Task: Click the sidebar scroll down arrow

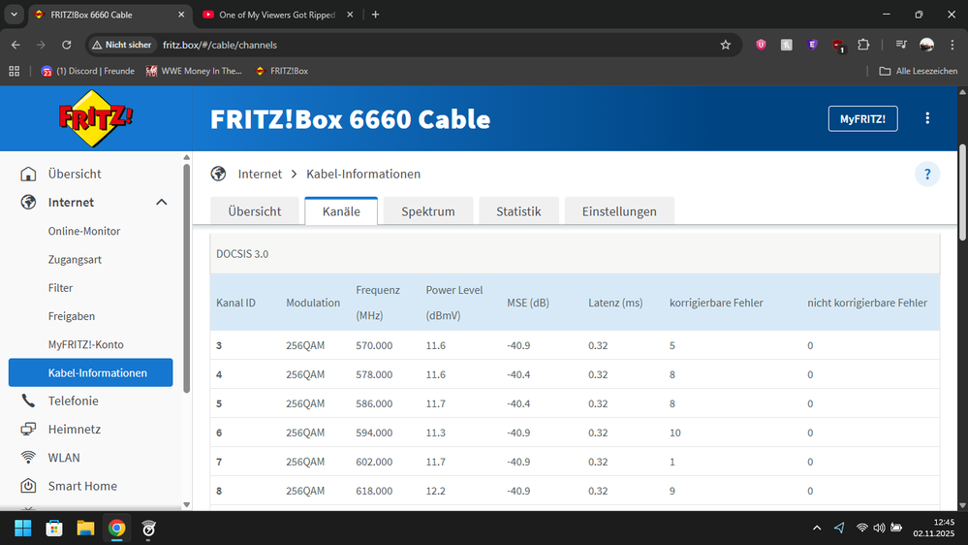Action: click(x=186, y=505)
